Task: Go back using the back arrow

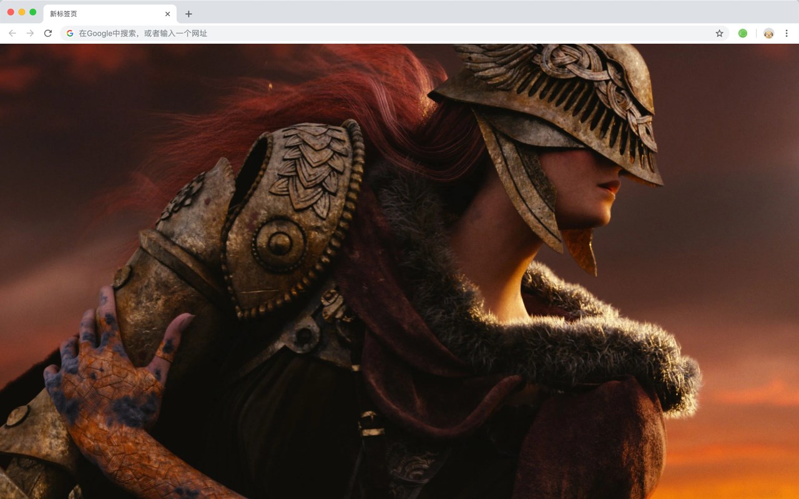Action: pyautogui.click(x=12, y=33)
